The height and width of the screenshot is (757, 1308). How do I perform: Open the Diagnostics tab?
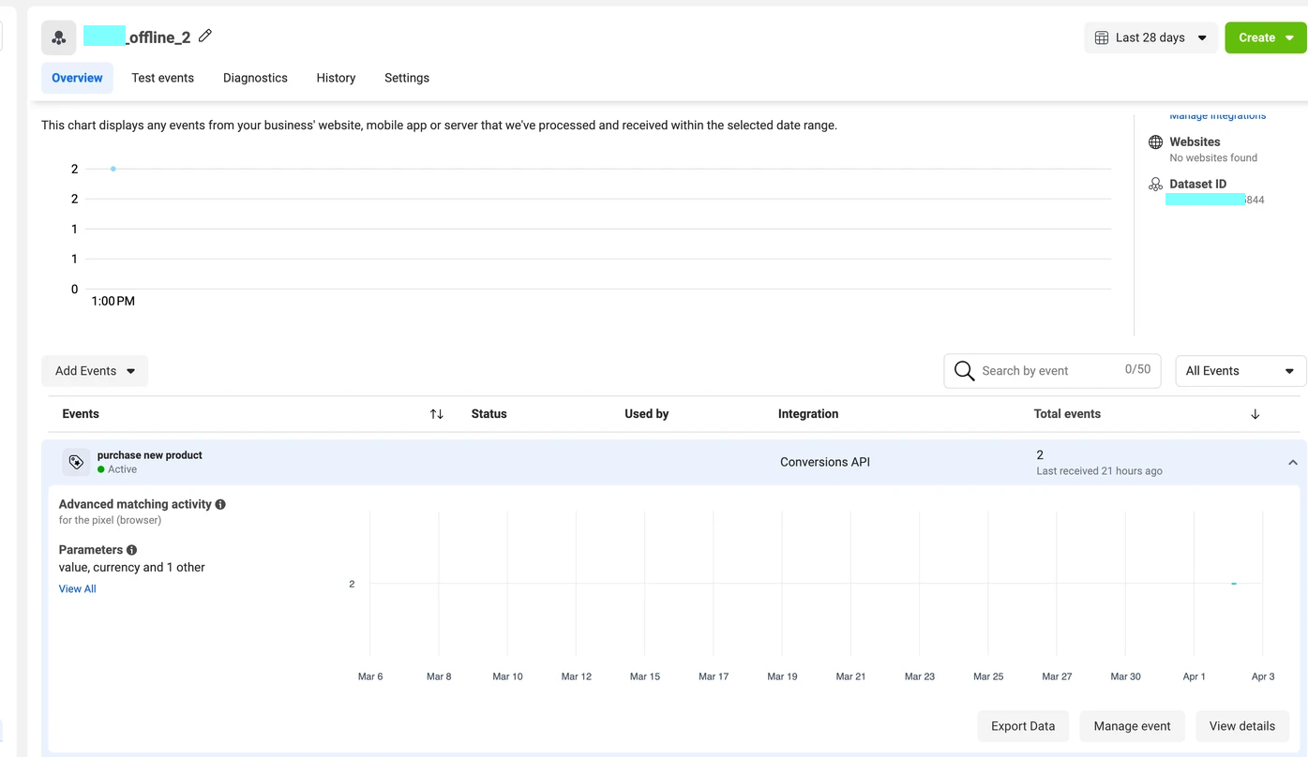tap(255, 78)
